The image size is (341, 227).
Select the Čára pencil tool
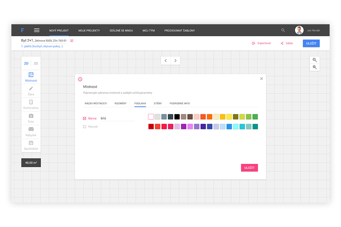click(31, 90)
